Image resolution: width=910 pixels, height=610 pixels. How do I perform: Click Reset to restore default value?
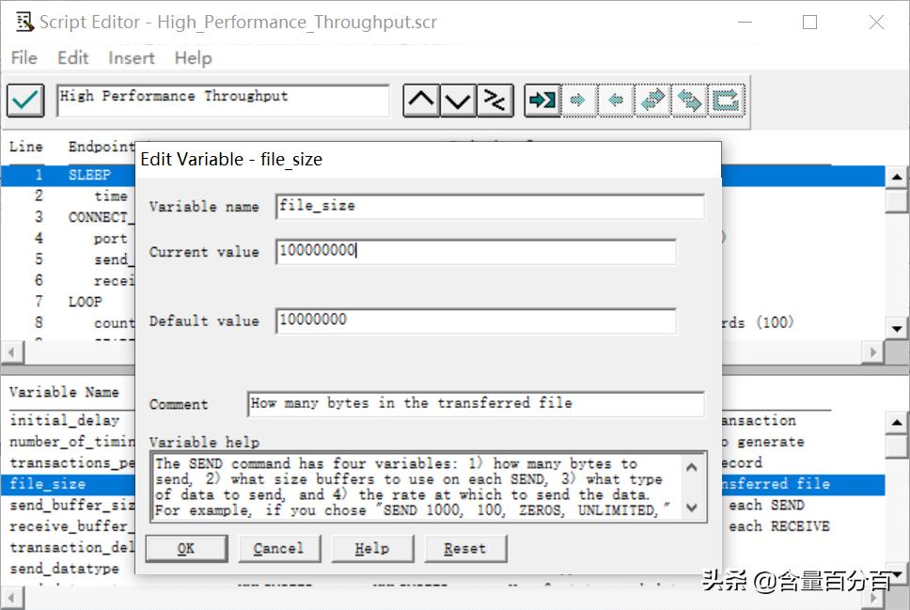pyautogui.click(x=465, y=549)
